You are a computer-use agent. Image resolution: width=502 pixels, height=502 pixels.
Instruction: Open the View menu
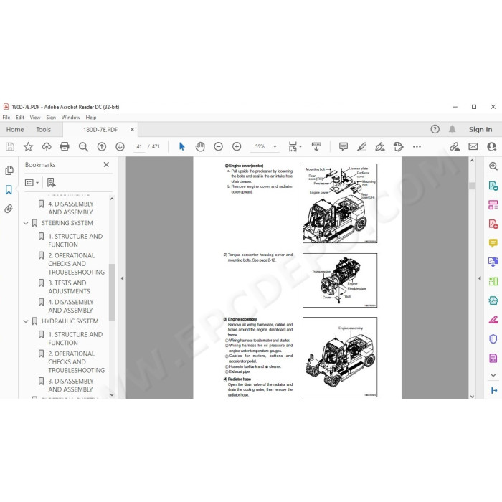[x=35, y=118]
